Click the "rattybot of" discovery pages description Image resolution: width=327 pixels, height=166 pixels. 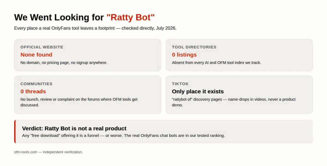click(x=234, y=102)
